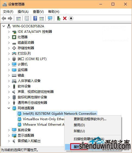This screenshot has height=153, width=132.
Task: Expand the 处理器 category
Action: coord(9,37)
